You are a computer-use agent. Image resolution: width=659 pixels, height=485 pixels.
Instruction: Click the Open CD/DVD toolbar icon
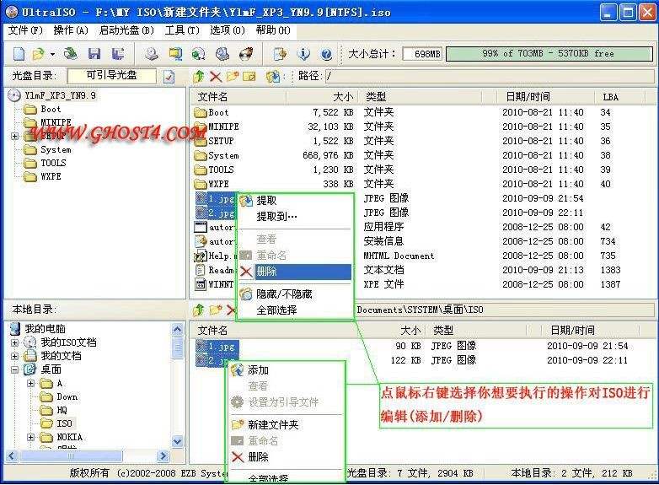tap(70, 54)
